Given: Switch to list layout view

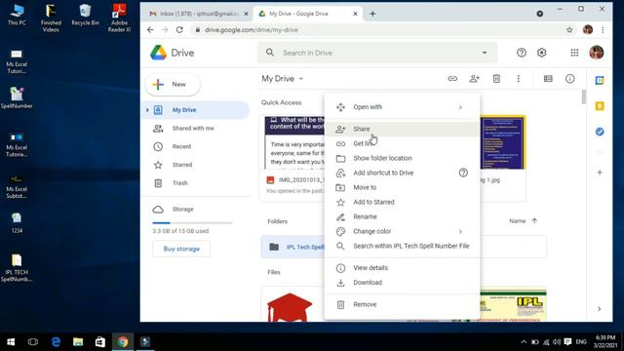Looking at the screenshot, I should coord(548,79).
